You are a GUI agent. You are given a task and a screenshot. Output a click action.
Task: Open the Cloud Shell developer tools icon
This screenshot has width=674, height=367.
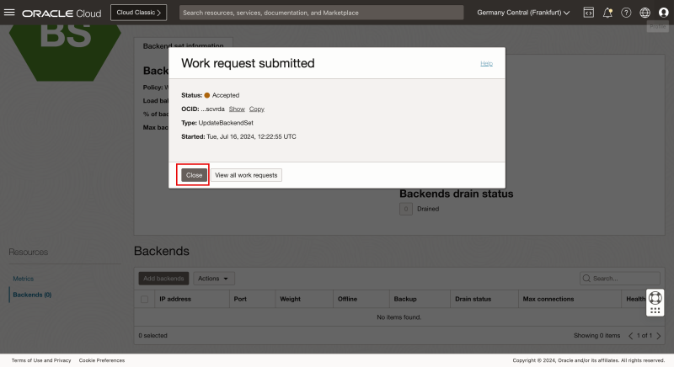pyautogui.click(x=588, y=13)
